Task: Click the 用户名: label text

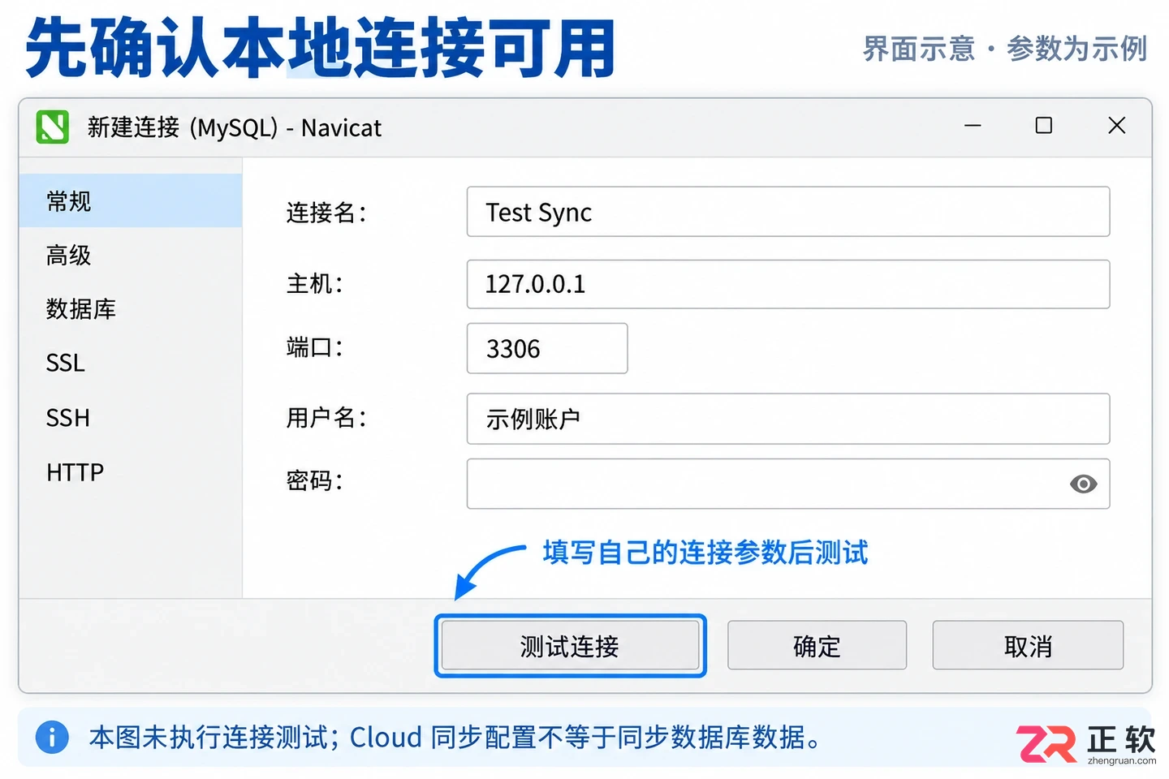Action: (x=326, y=418)
